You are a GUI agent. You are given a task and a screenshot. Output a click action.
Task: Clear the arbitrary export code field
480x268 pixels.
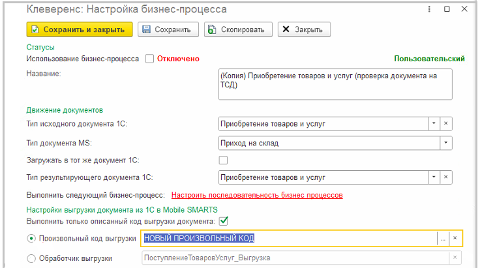coord(455,239)
